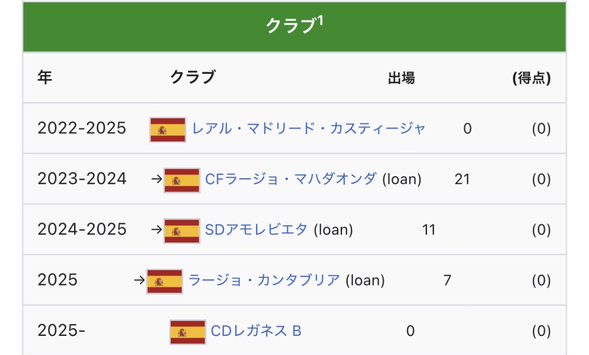Follow the SDアモレビエタ link

pyautogui.click(x=256, y=230)
